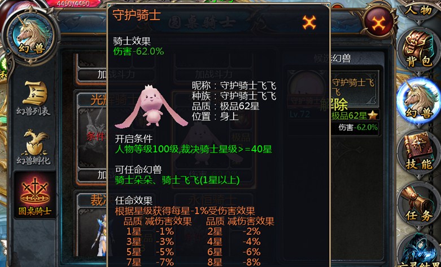Close the 守护骑士 detail popup
Image resolution: width=441 pixels, height=267 pixels.
pyautogui.click(x=309, y=23)
